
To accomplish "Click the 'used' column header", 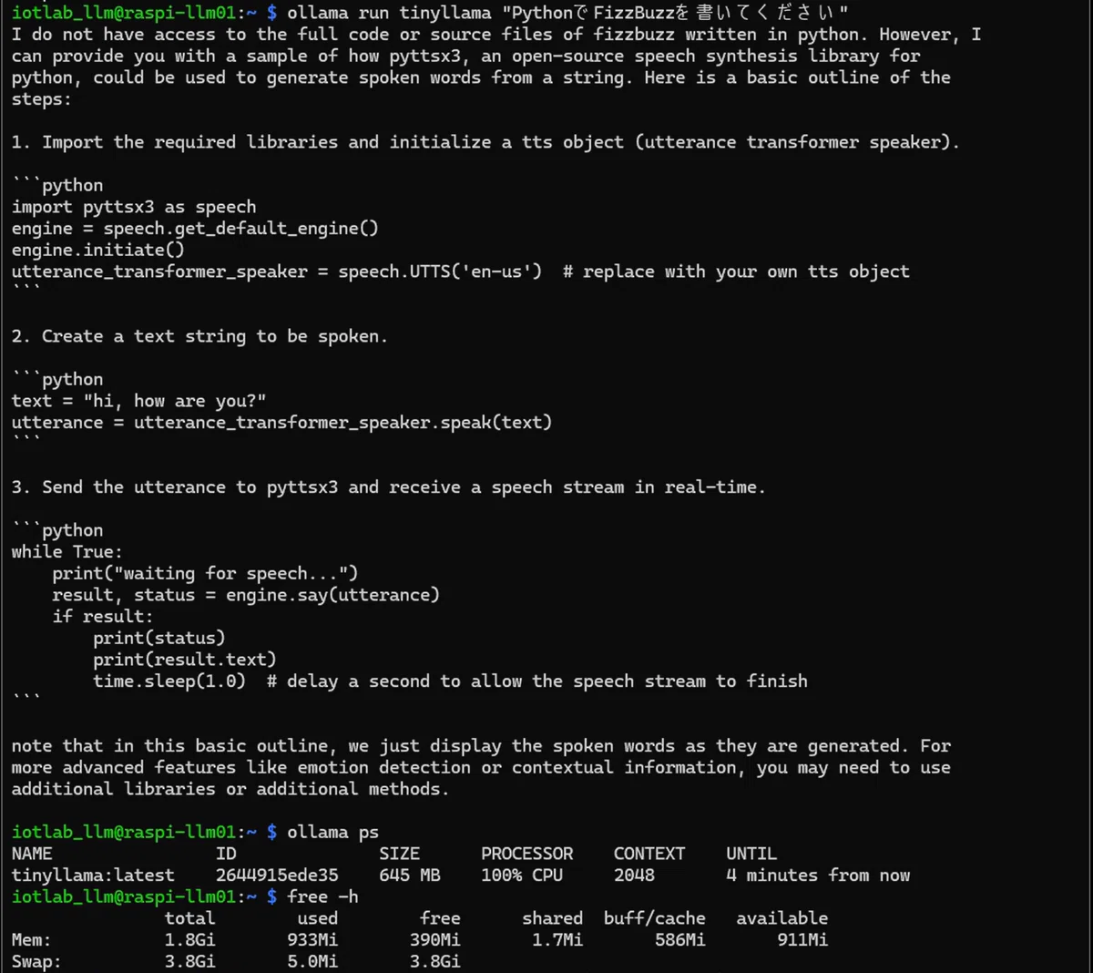I will pos(317,918).
